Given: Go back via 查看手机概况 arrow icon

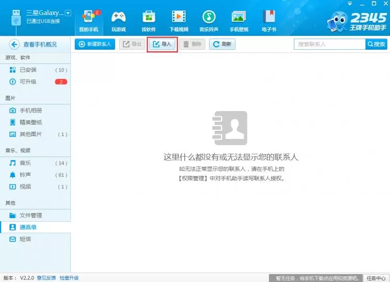Looking at the screenshot, I should (14, 45).
